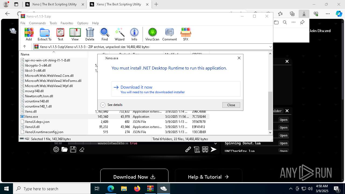345x194 pixels.
Task: Click Close button in Xeno.exe dialog
Action: (x=231, y=105)
